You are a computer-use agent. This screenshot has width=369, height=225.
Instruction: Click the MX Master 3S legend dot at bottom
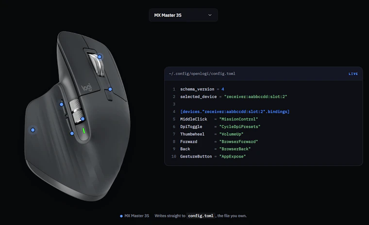[x=121, y=216]
